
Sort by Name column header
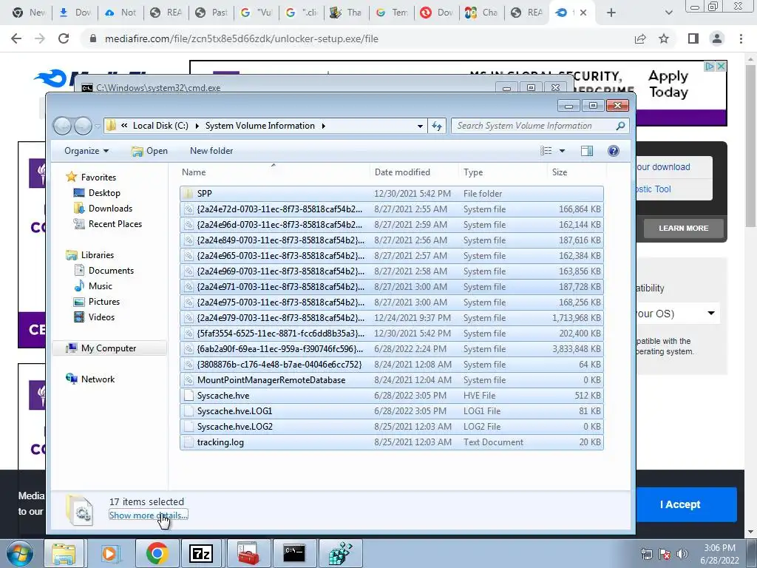(x=274, y=172)
